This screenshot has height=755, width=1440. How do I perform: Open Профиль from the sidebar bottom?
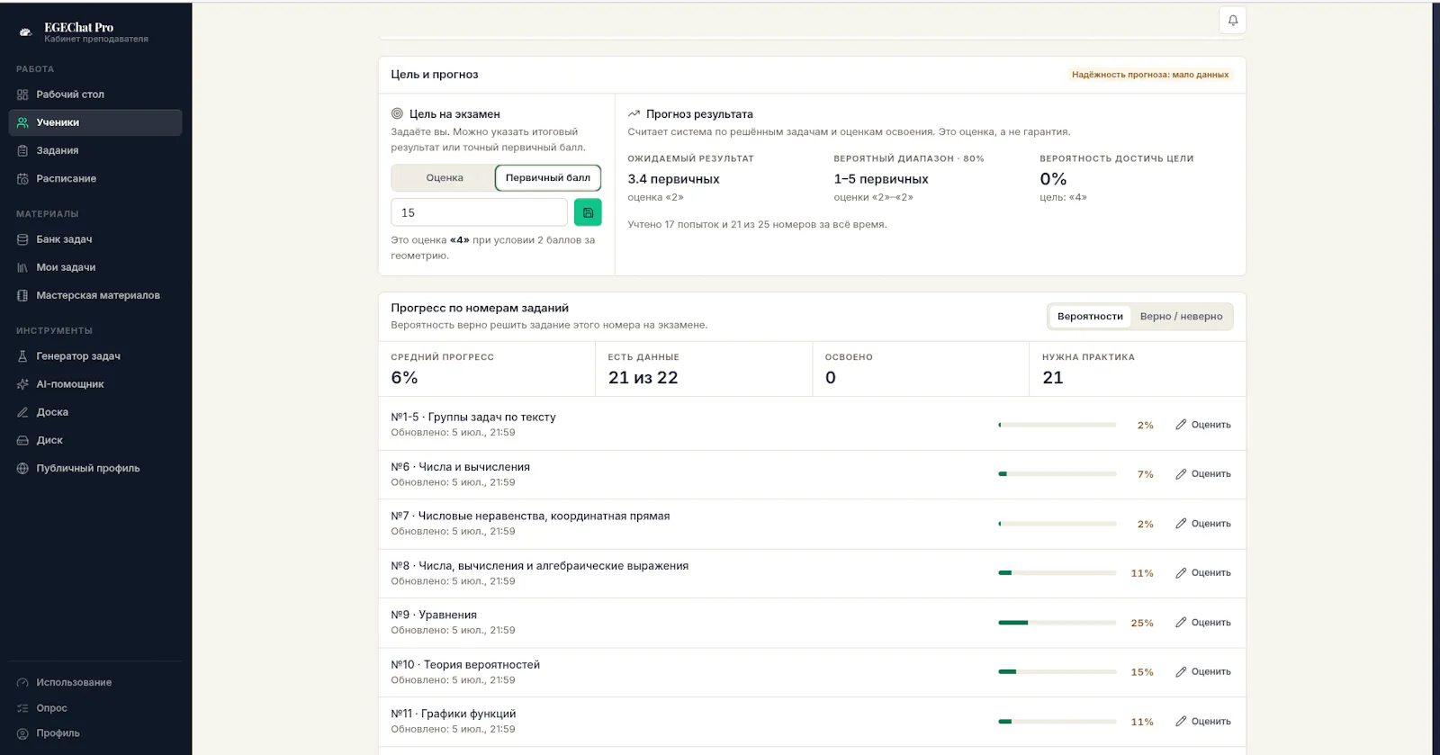pyautogui.click(x=95, y=733)
